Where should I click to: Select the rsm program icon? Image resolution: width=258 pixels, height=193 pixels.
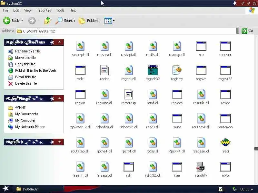(177, 167)
